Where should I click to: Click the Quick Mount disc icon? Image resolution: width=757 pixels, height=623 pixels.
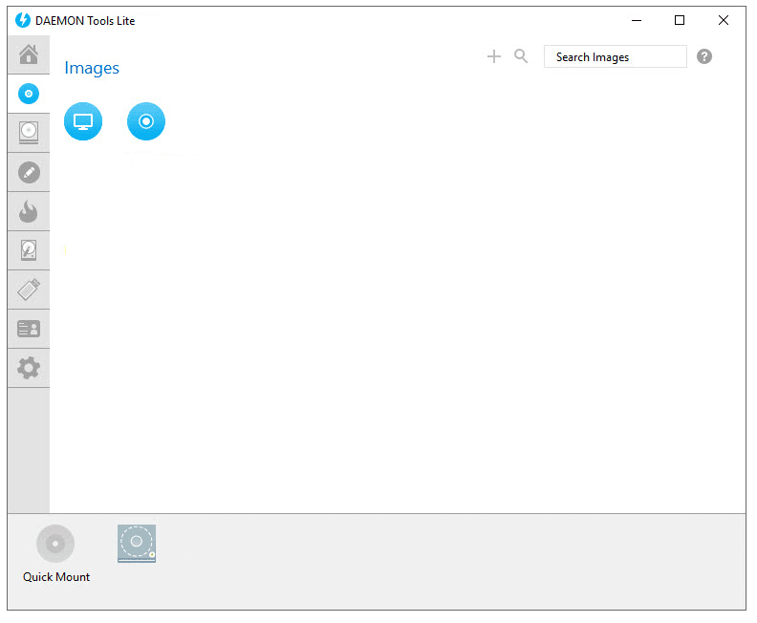[x=55, y=544]
